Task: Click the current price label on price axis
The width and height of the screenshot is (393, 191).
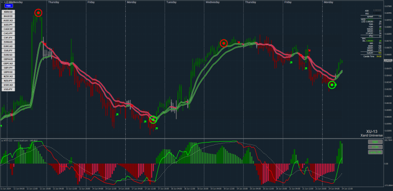Action: pyautogui.click(x=388, y=61)
